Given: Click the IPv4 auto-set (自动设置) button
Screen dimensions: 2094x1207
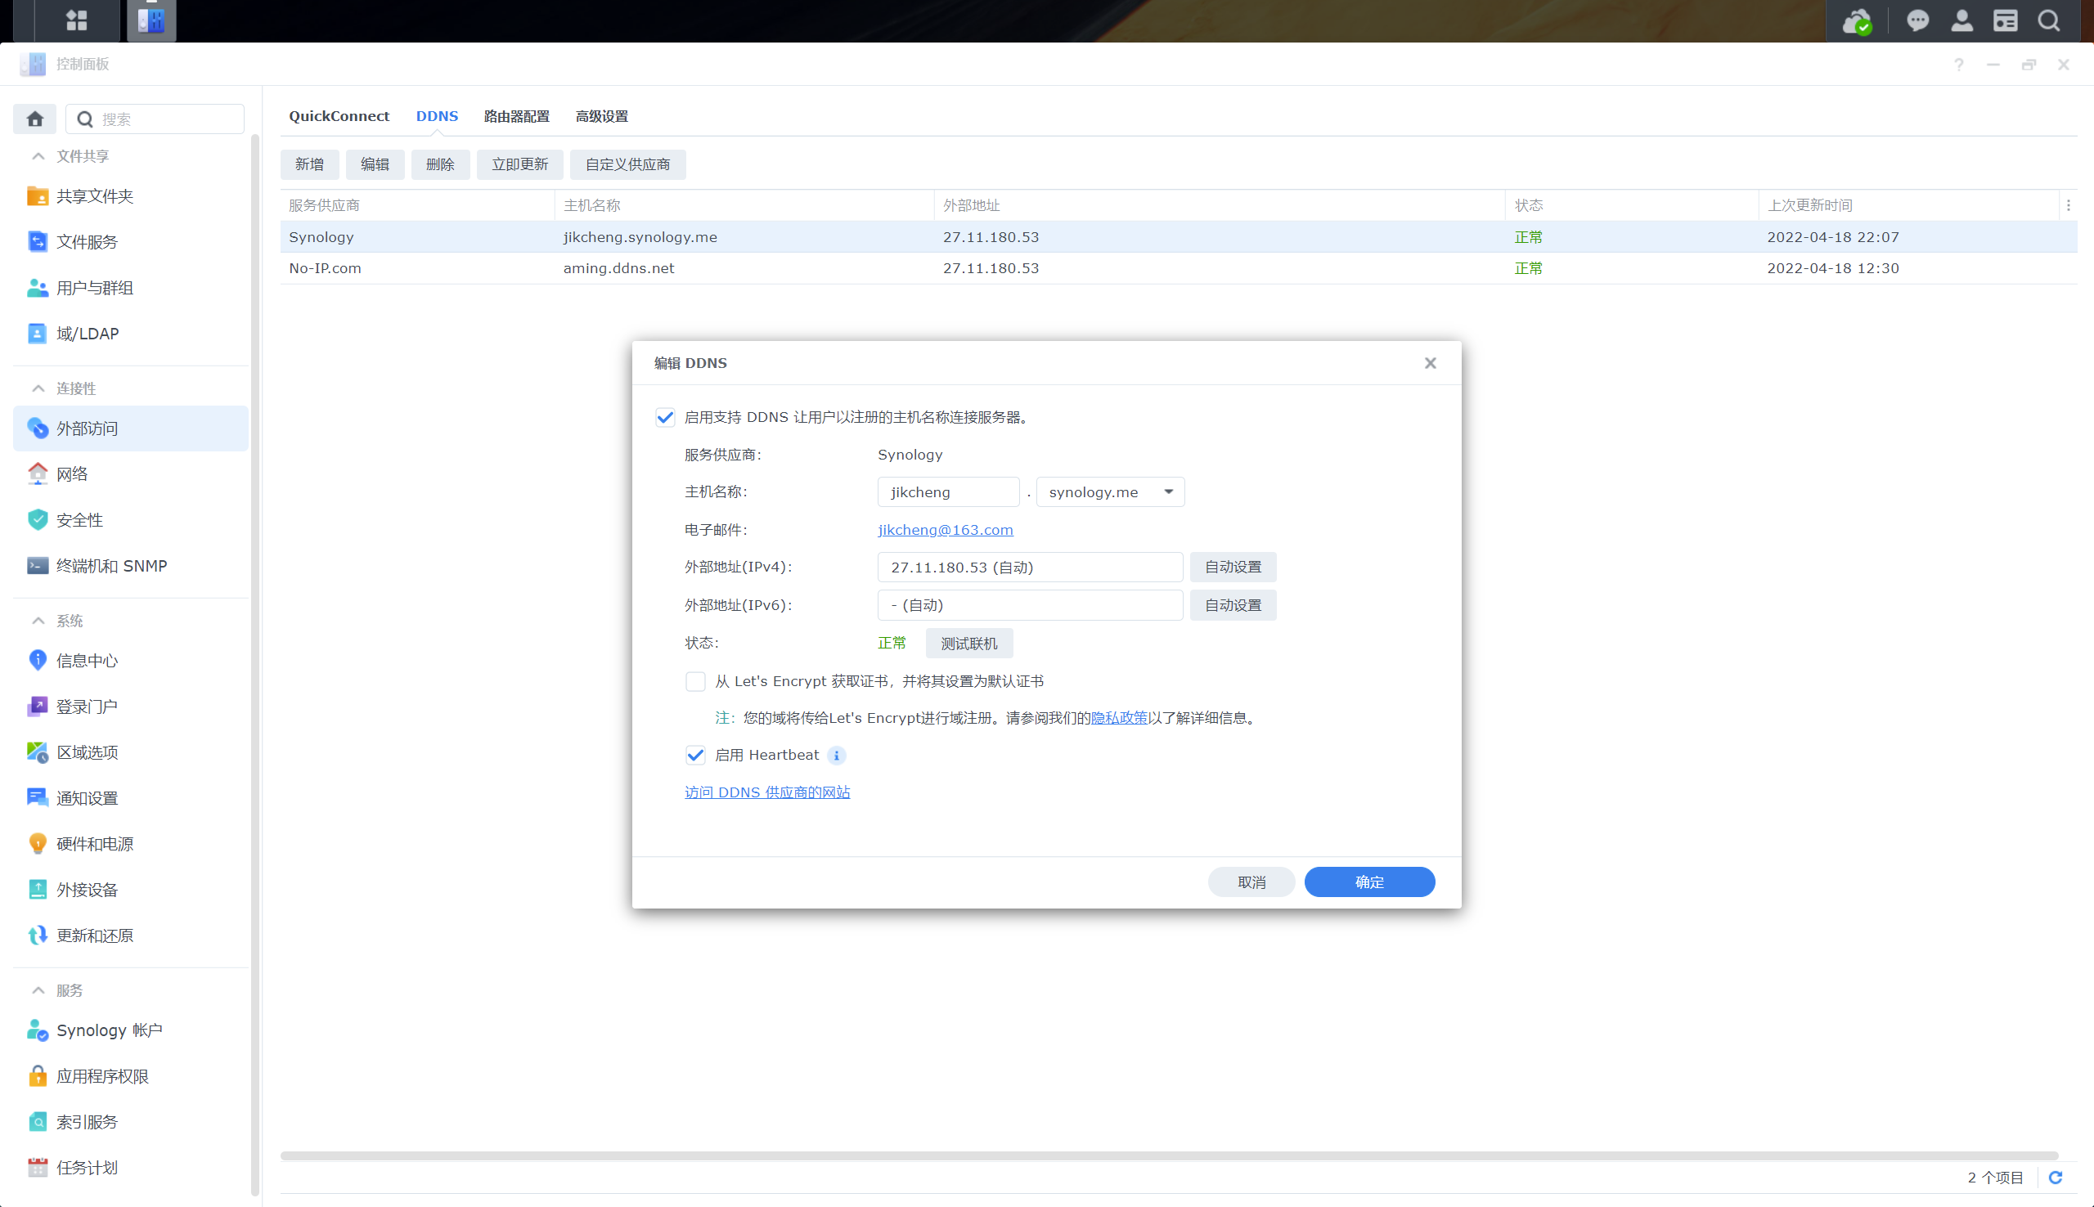Looking at the screenshot, I should (x=1233, y=567).
